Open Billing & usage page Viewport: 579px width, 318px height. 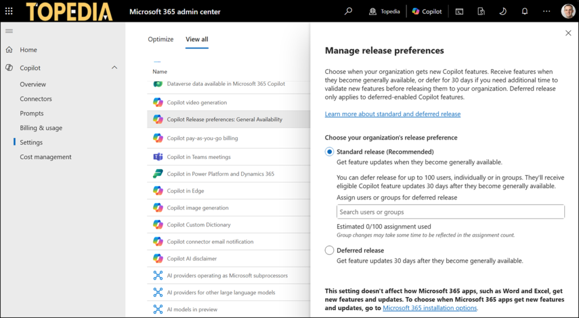click(41, 128)
